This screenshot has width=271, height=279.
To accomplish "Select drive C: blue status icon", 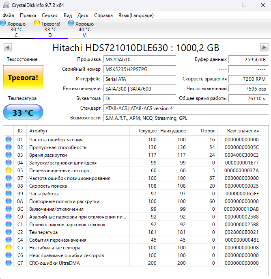I will pyautogui.click(x=3, y=24).
